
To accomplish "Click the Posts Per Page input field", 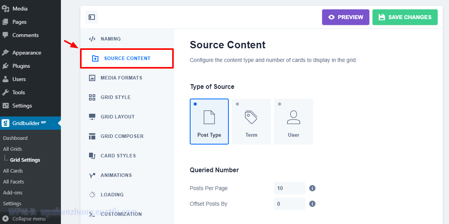I will pos(289,188).
